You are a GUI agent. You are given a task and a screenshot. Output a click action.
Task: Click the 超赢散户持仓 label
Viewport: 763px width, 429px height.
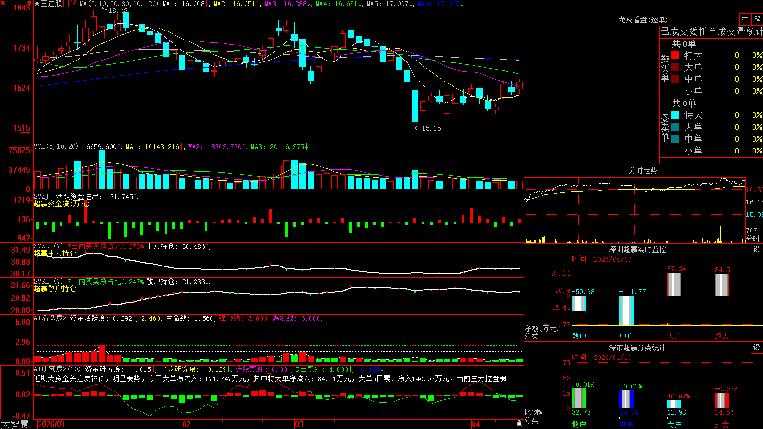pos(55,288)
